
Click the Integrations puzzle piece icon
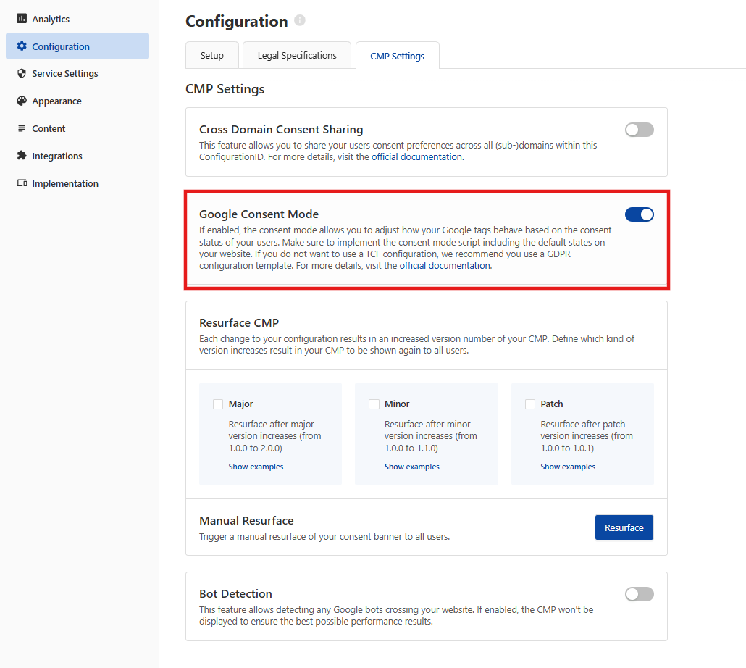tap(22, 156)
